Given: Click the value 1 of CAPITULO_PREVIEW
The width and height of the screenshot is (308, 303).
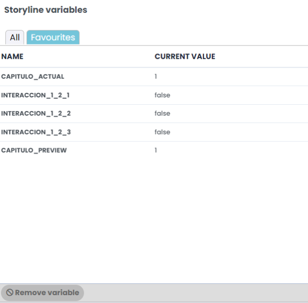Looking at the screenshot, I should [156, 150].
